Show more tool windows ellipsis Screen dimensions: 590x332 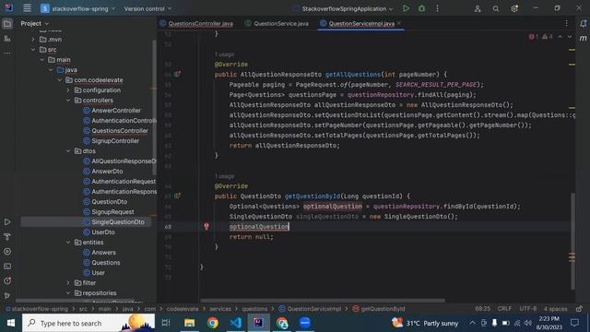[7, 53]
